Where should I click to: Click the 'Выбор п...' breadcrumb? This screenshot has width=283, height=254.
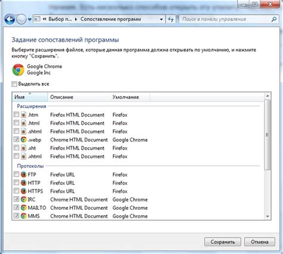click(60, 19)
